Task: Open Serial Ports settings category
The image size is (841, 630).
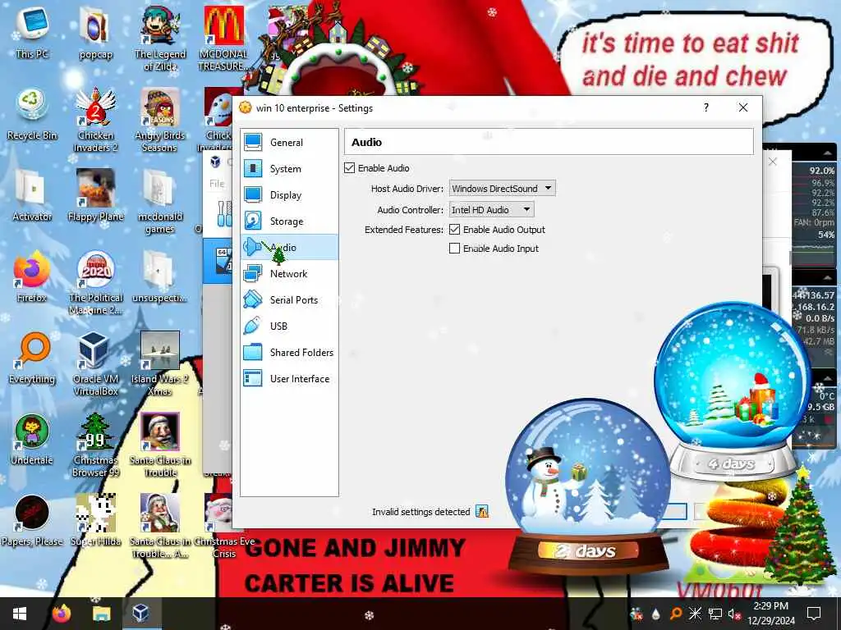Action: coord(289,300)
